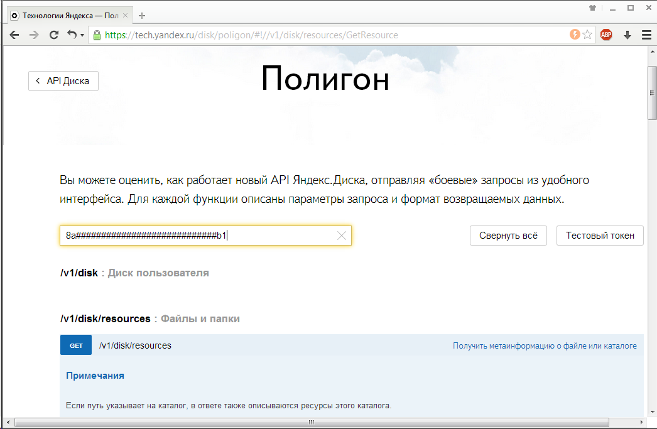This screenshot has height=429, width=657.
Task: Go back to API Диска
Action: 63,81
